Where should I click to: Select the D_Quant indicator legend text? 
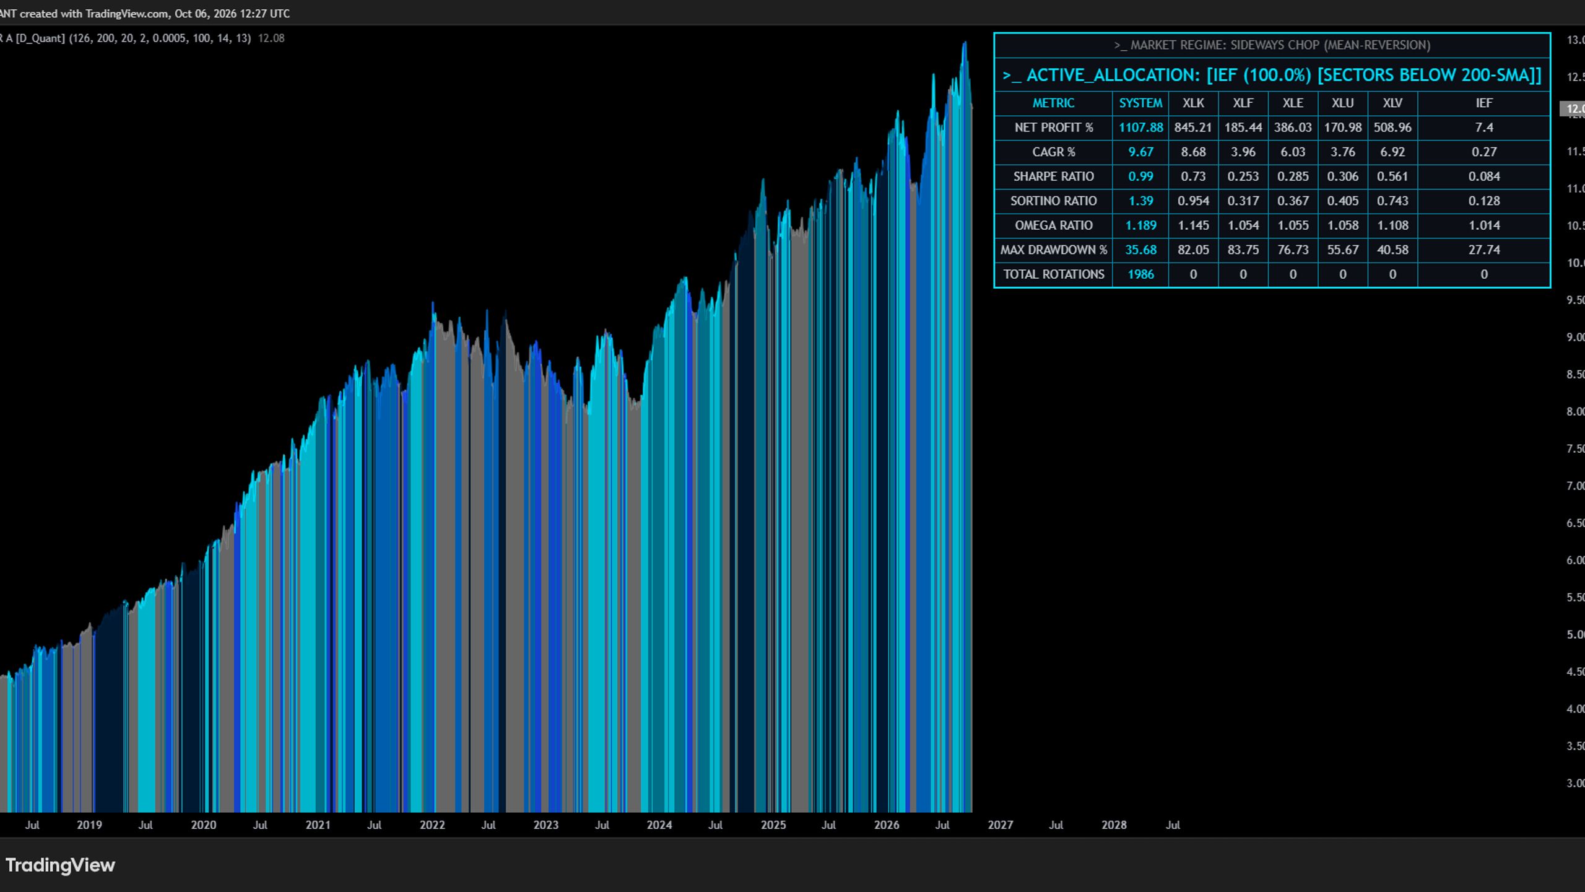click(x=125, y=38)
